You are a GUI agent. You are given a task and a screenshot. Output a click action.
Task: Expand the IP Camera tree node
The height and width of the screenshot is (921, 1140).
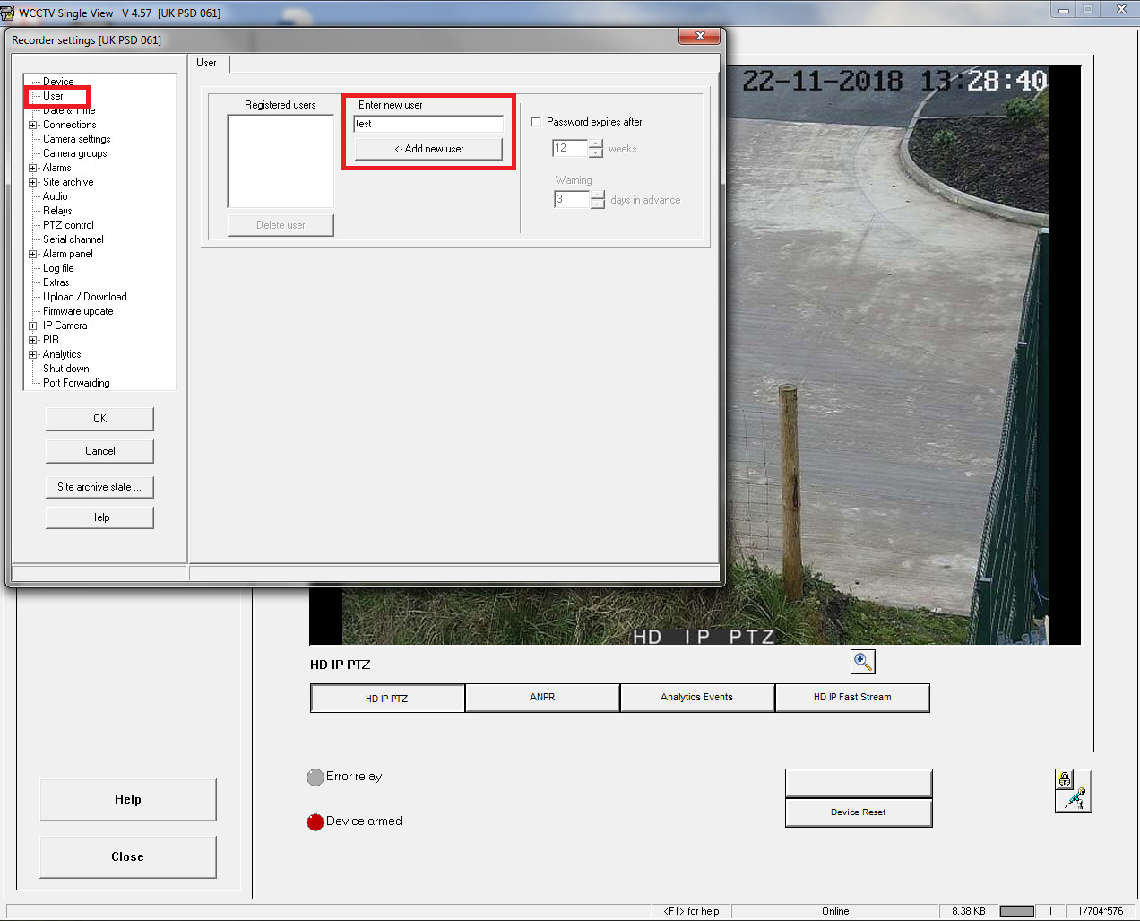[x=33, y=326]
